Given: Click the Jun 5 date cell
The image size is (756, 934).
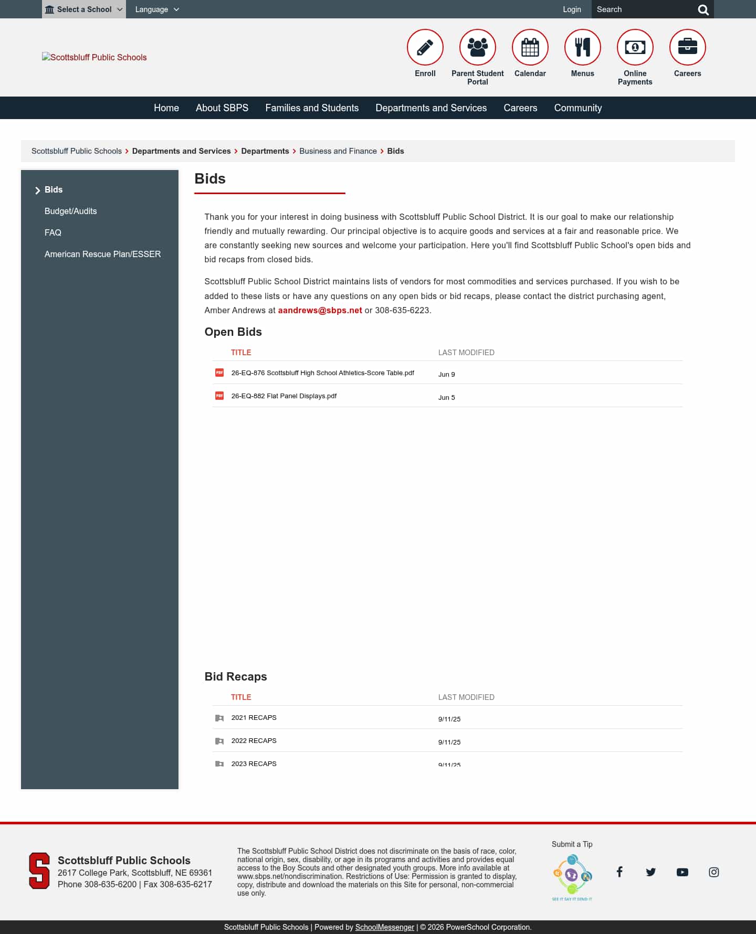Looking at the screenshot, I should [447, 397].
